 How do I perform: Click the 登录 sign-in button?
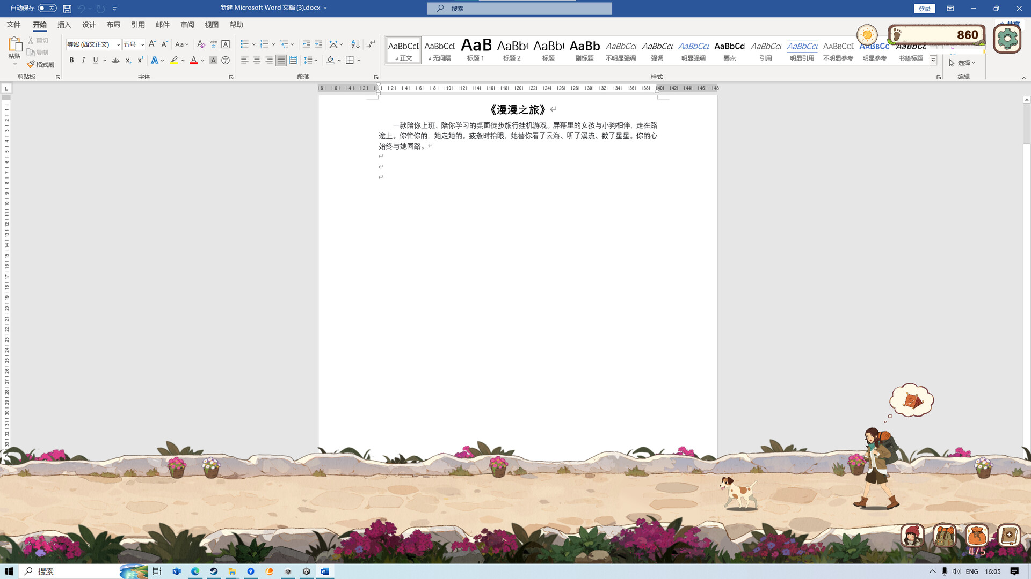[x=925, y=9]
